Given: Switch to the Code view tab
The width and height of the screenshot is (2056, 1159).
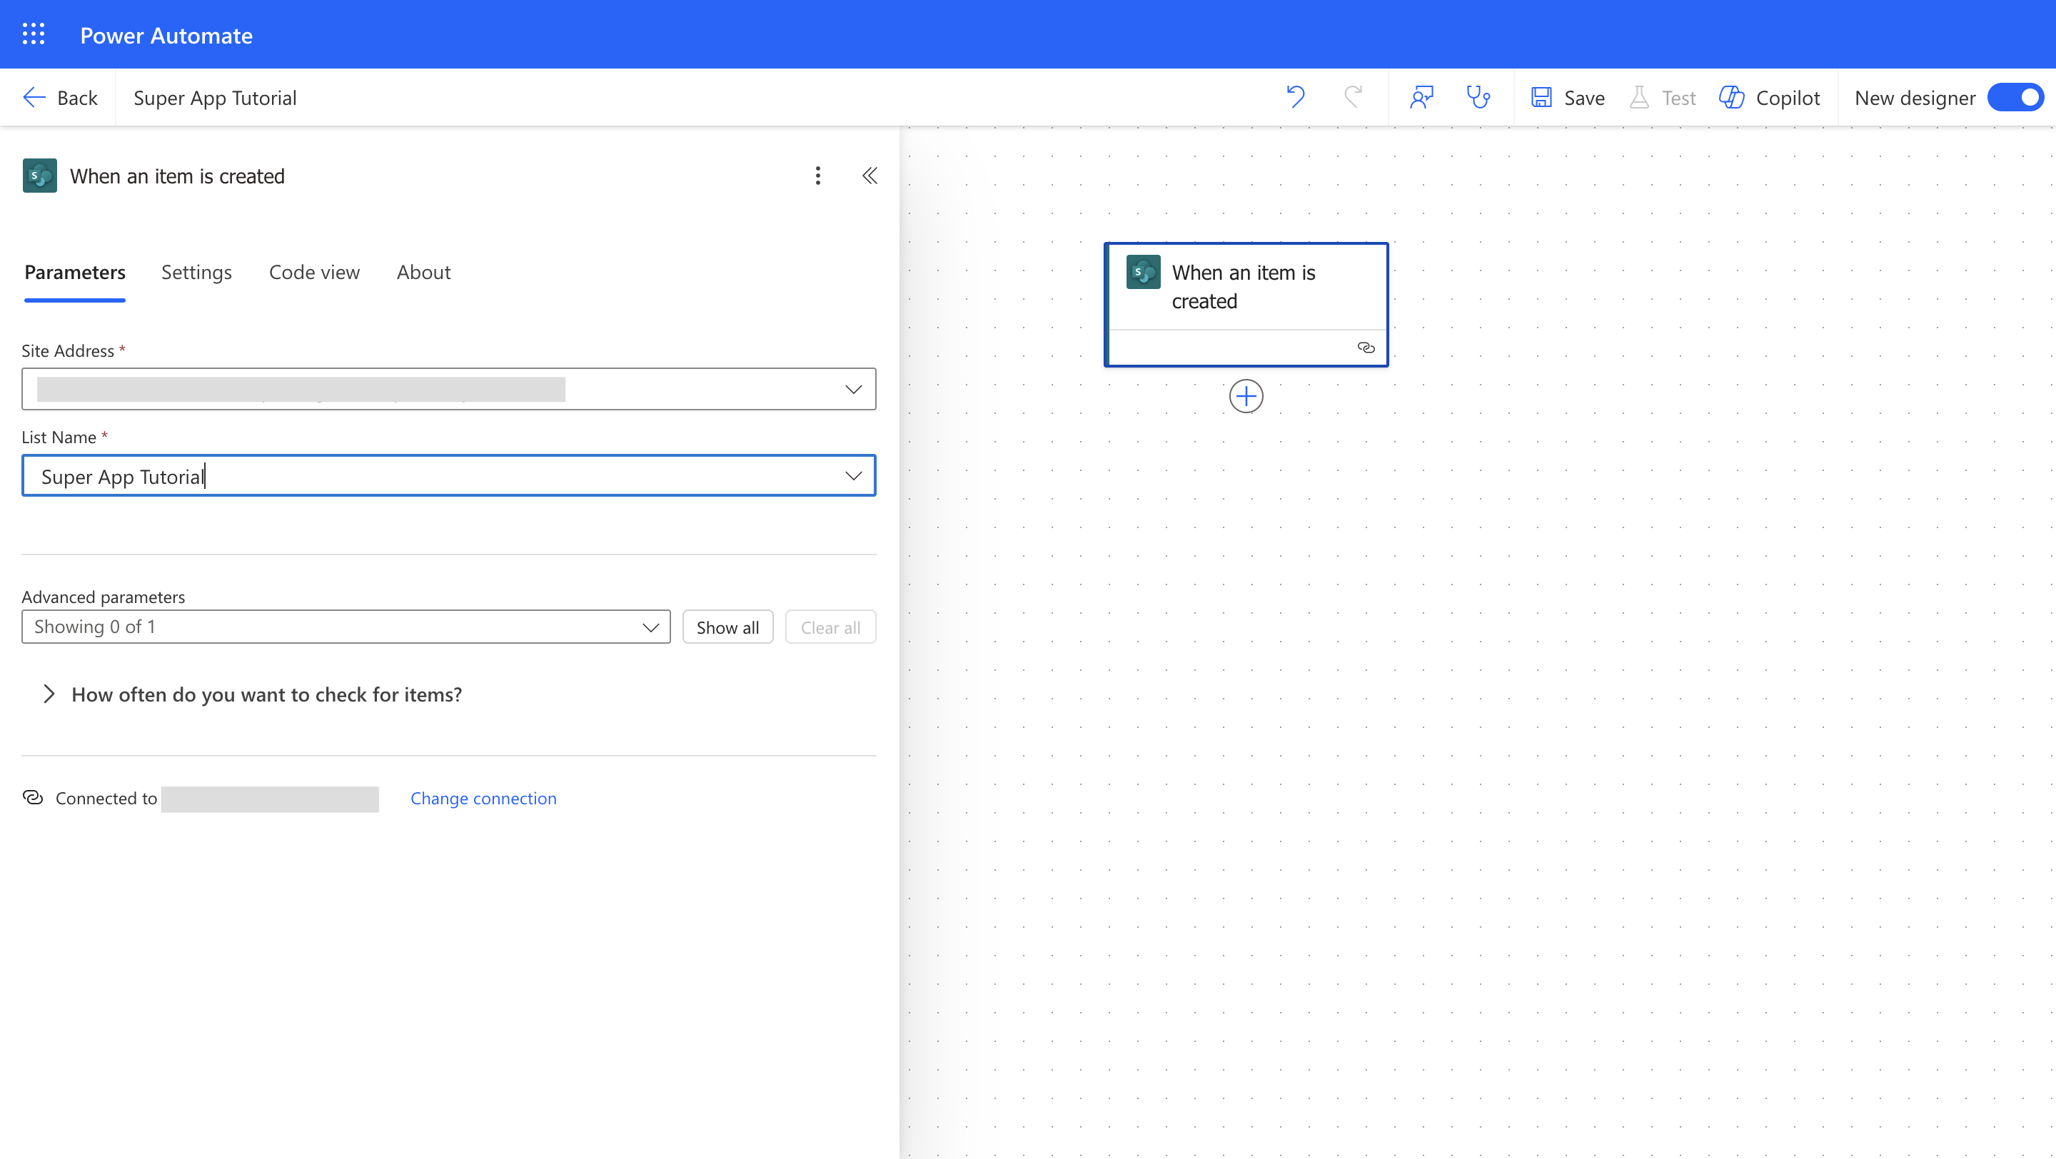Looking at the screenshot, I should (313, 273).
